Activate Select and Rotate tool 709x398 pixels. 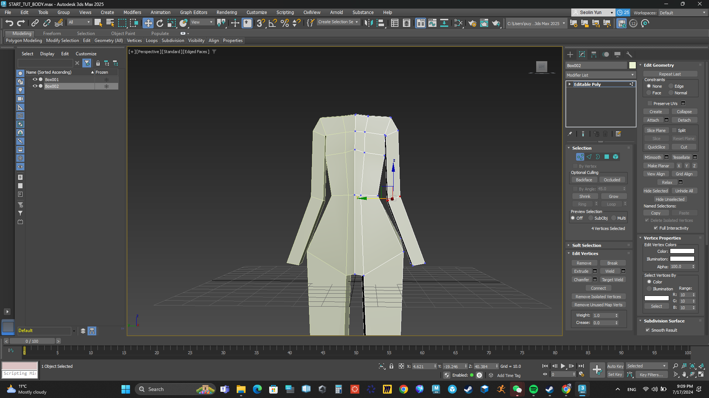(160, 23)
